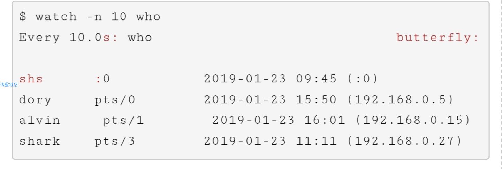Click the ':0' terminal entry for shs
502x169 pixels.
(x=102, y=79)
